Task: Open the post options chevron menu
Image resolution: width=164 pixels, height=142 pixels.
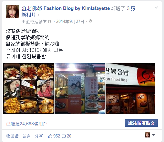Action: pyautogui.click(x=156, y=8)
